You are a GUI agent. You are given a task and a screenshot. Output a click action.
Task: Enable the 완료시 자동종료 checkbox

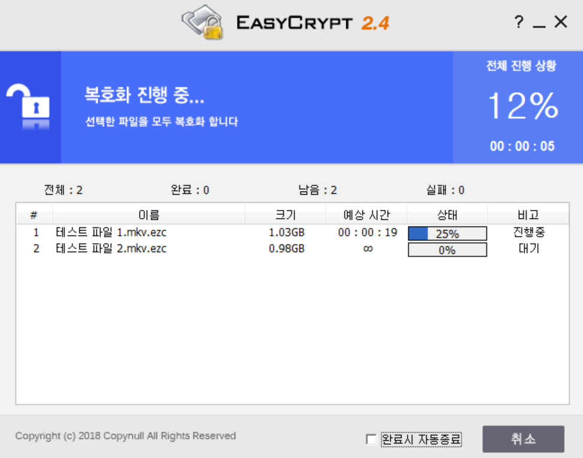click(371, 439)
